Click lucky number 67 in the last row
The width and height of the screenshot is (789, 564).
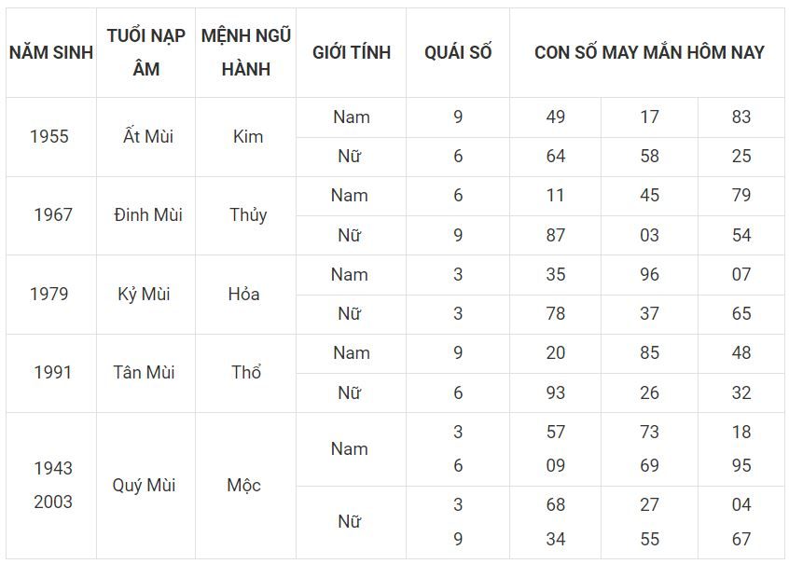(741, 540)
